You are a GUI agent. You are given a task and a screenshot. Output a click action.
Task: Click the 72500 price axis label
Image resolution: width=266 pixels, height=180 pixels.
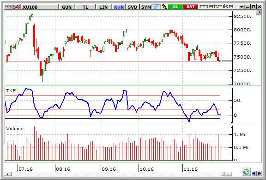pos(242,70)
